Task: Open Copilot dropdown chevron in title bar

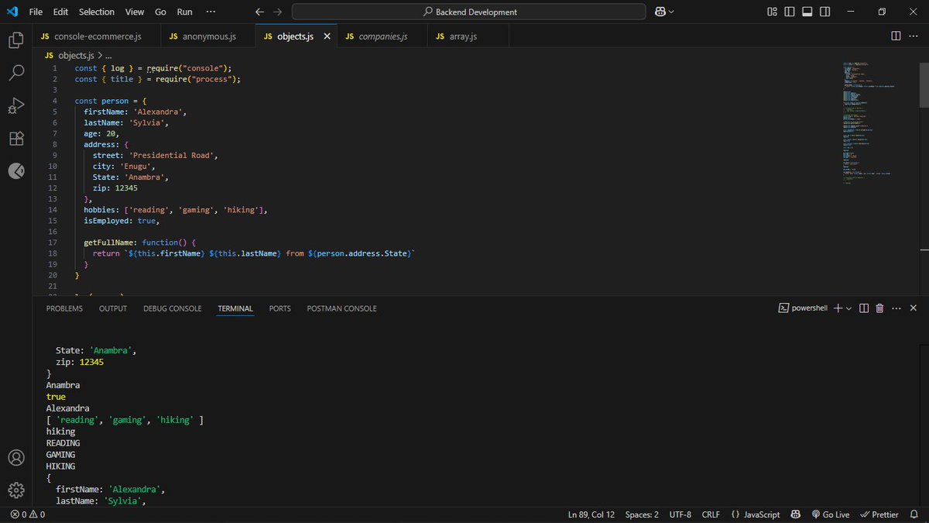Action: [672, 12]
